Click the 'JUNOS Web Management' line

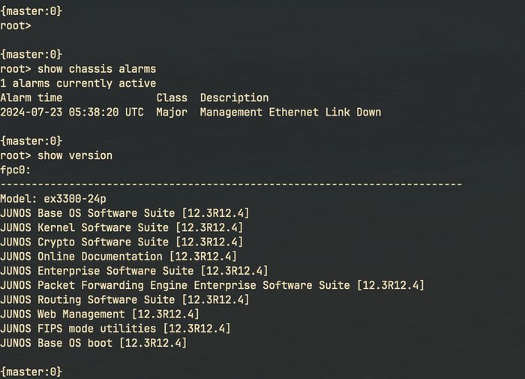[x=100, y=314]
